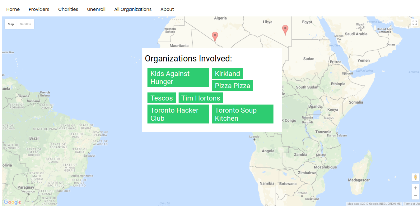Screen dimensions: 420x206
Task: Click the Brazil label on map
Action: click(34, 138)
